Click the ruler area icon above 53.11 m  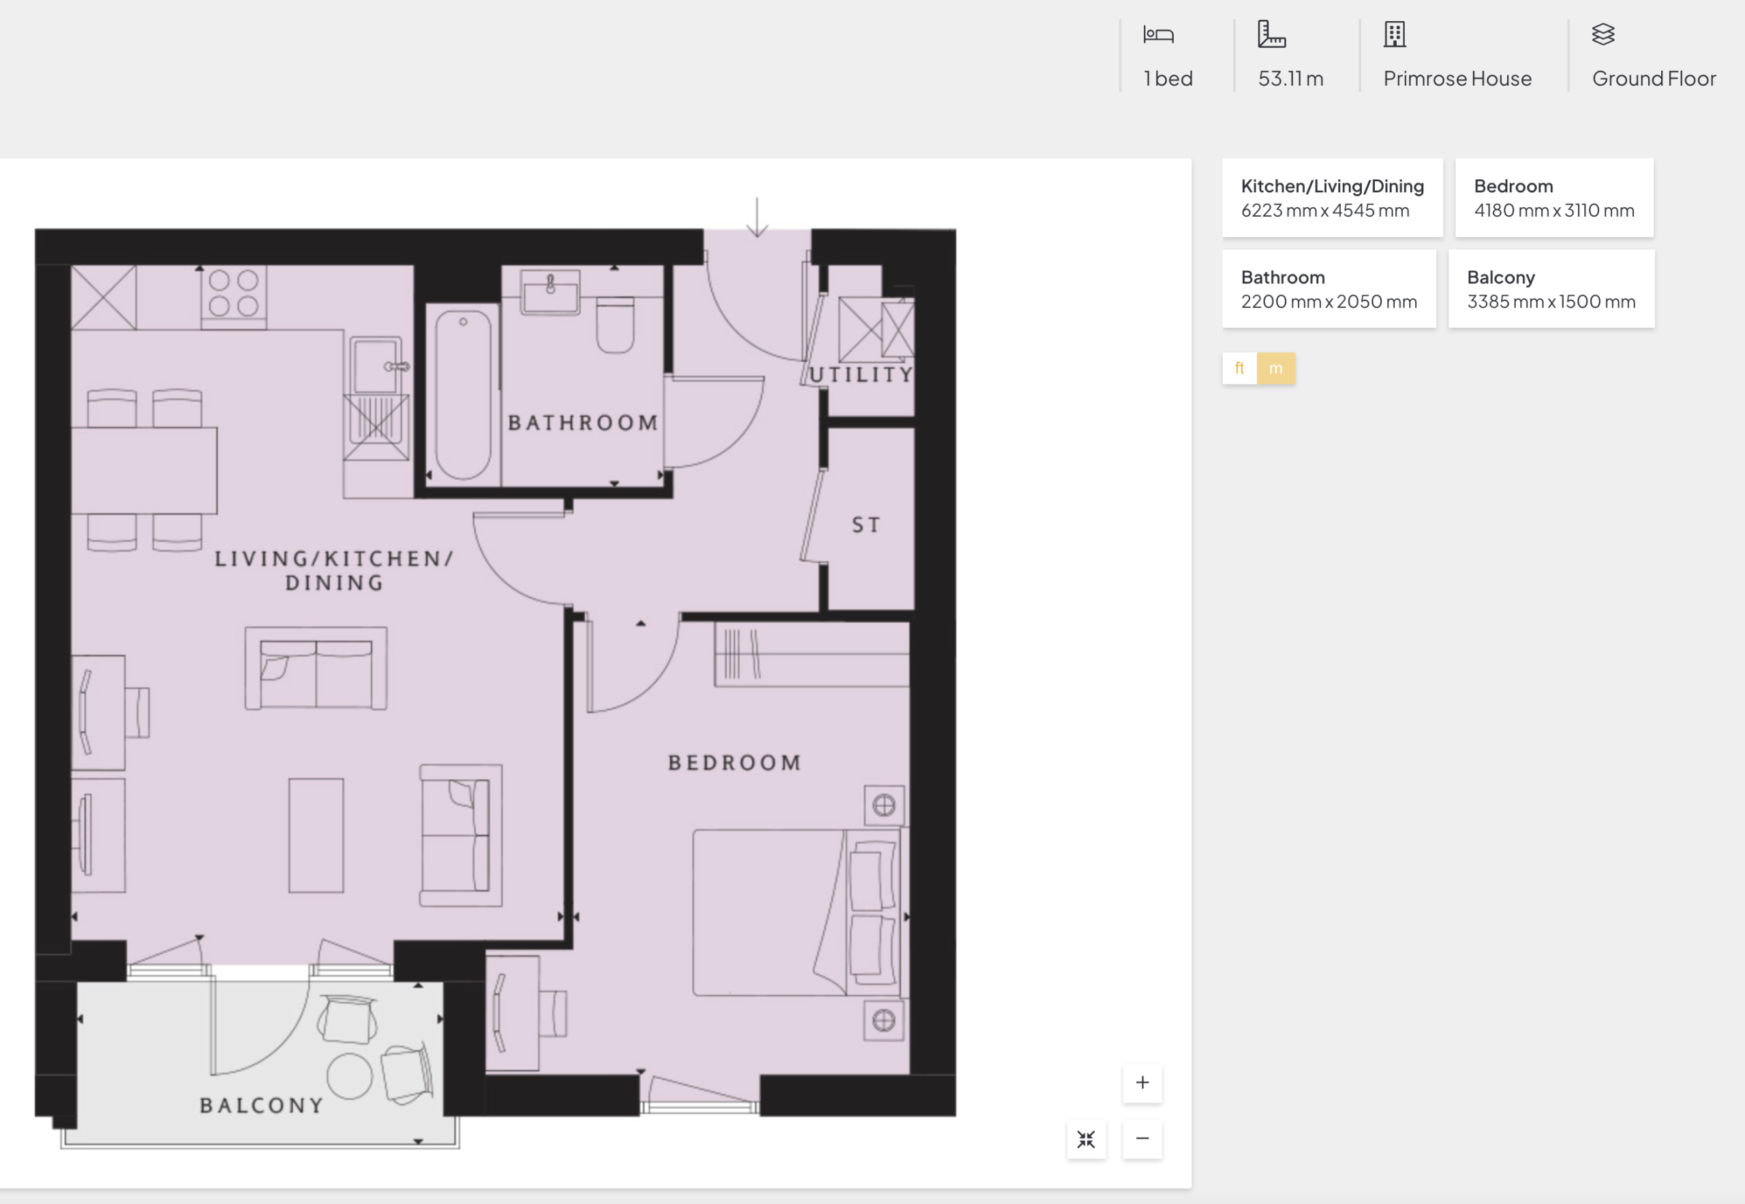(x=1271, y=35)
